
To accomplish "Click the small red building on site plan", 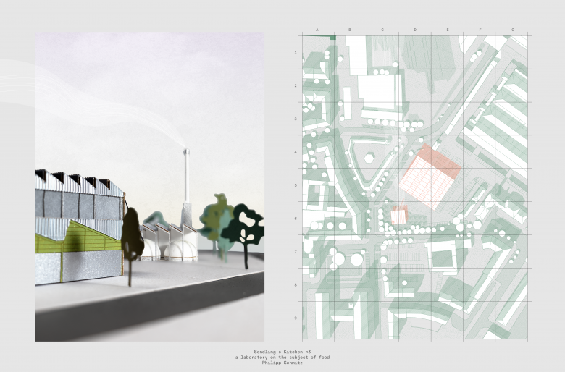I will click(x=398, y=215).
